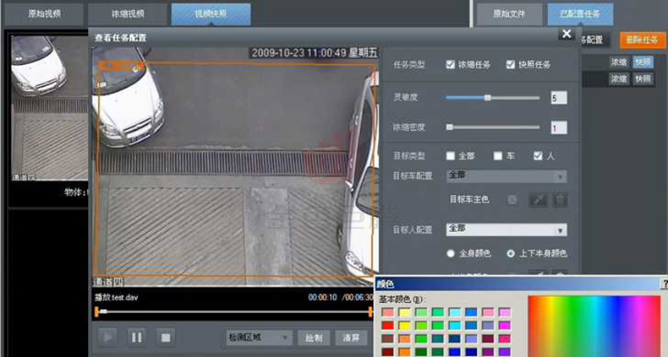The width and height of the screenshot is (668, 357).
Task: Select the 全身颜色 radio button
Action: [452, 253]
